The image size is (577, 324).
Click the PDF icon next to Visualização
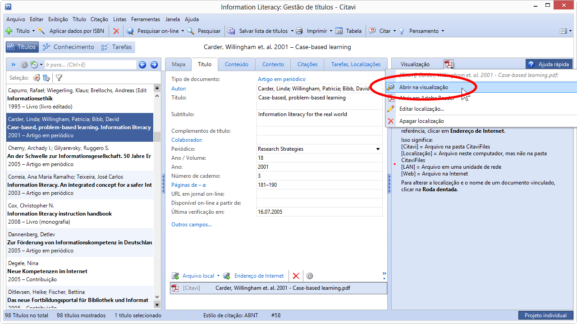point(448,64)
